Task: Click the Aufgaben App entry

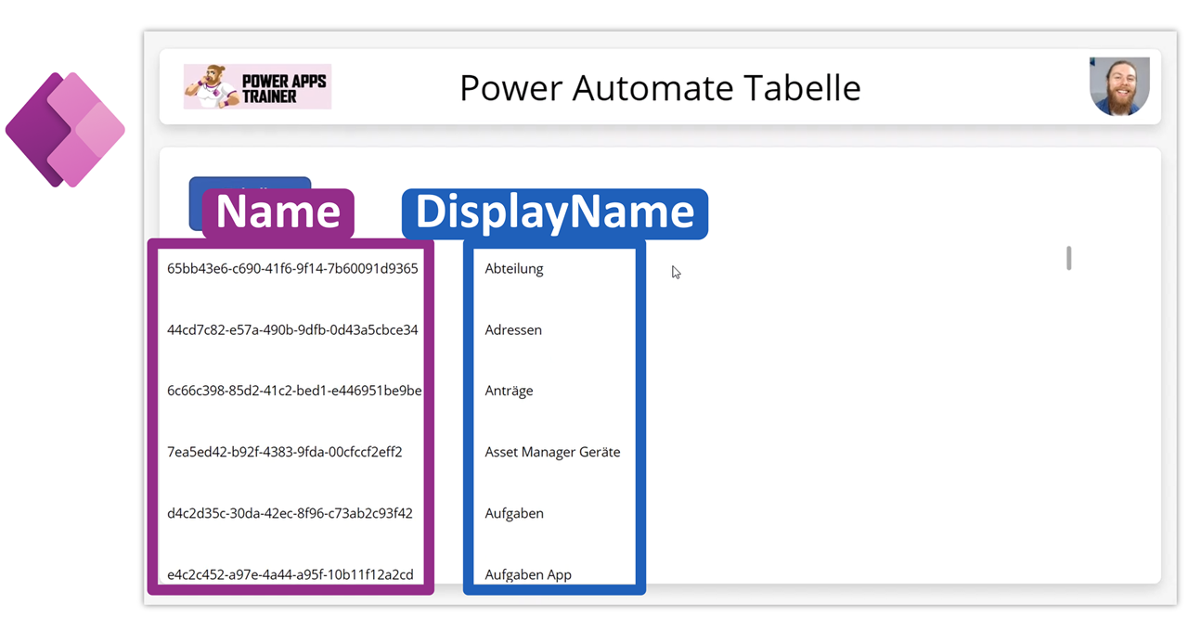Action: [x=528, y=575]
